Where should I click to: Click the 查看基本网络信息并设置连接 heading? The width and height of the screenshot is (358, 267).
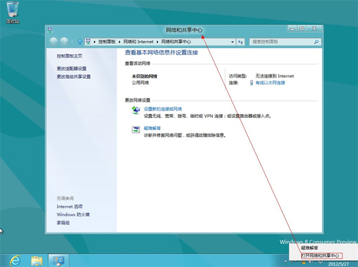pos(161,53)
